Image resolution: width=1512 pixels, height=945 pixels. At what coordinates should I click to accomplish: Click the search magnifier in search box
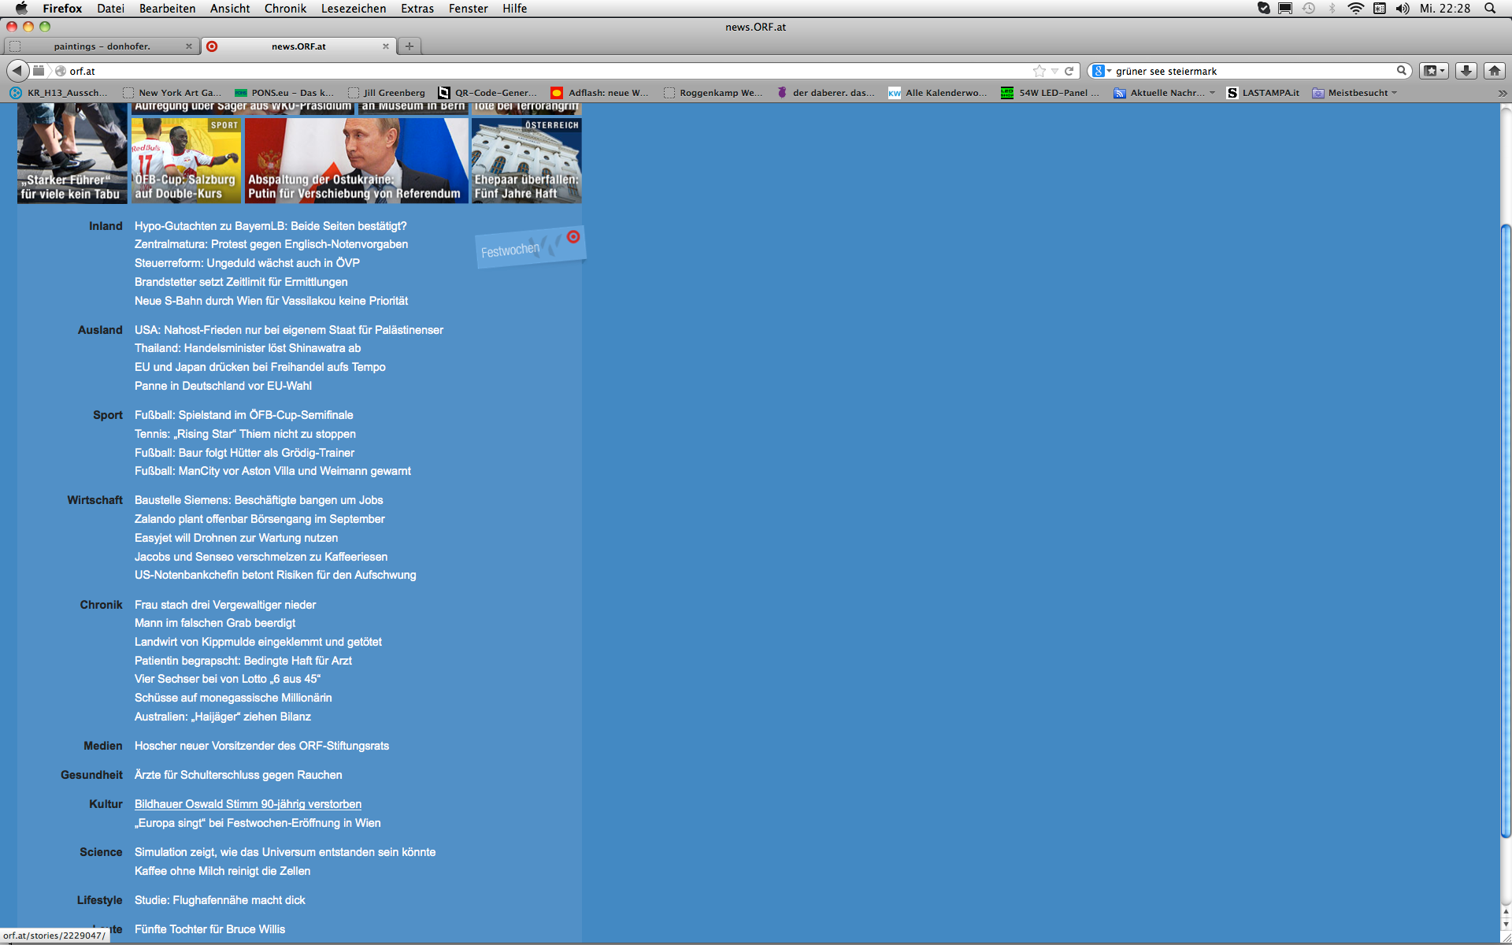1402,71
